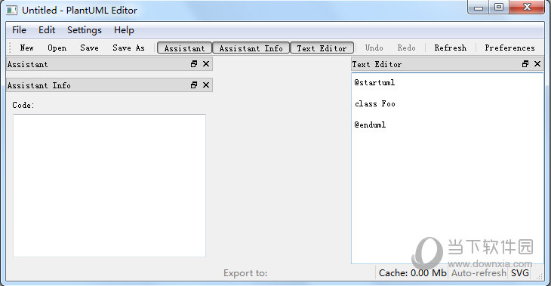Click Save in the toolbar
Screen dimensions: 551x286
pos(89,48)
